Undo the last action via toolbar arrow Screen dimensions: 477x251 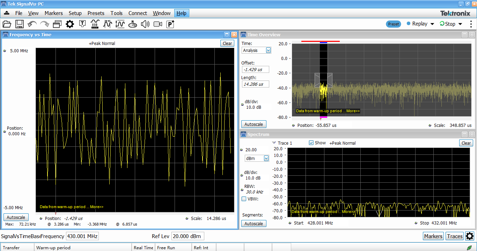coord(32,24)
